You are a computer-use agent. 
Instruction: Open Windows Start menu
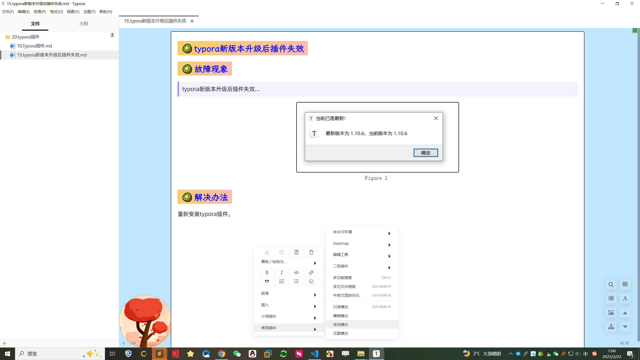coord(7,353)
